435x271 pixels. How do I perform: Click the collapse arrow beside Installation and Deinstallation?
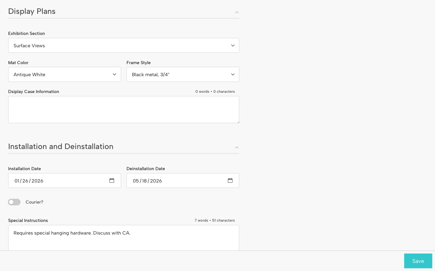pyautogui.click(x=237, y=148)
